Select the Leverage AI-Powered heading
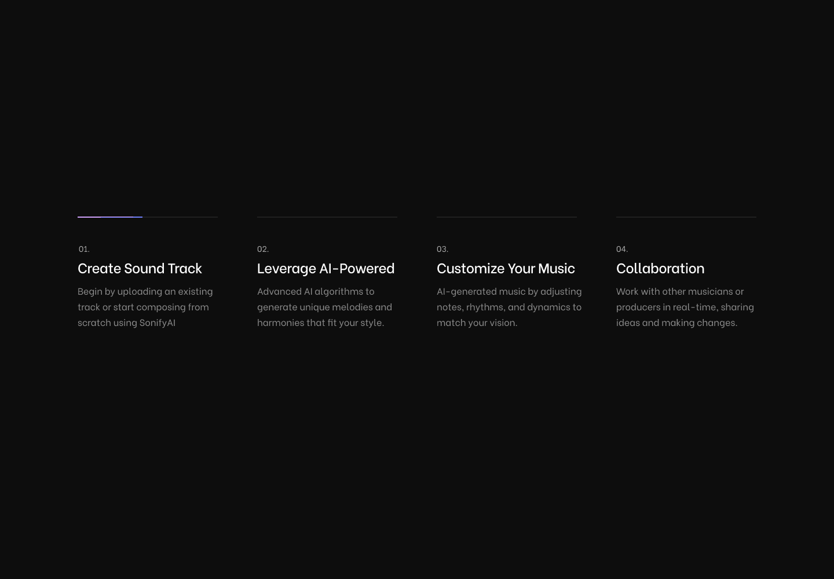The image size is (834, 579). click(x=325, y=268)
